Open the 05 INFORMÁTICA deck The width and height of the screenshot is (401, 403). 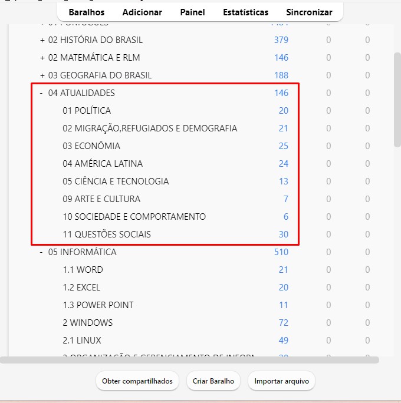pyautogui.click(x=83, y=252)
